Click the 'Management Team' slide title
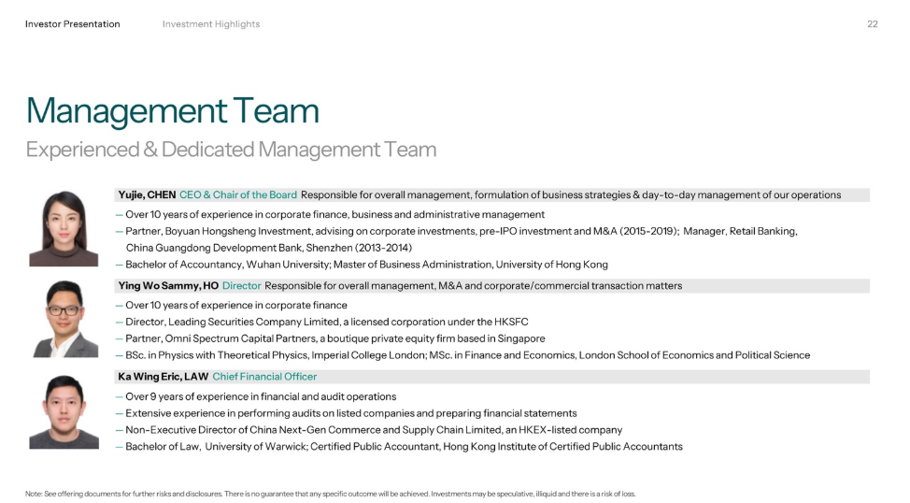Screen dimensions: 910x503 click(x=173, y=110)
